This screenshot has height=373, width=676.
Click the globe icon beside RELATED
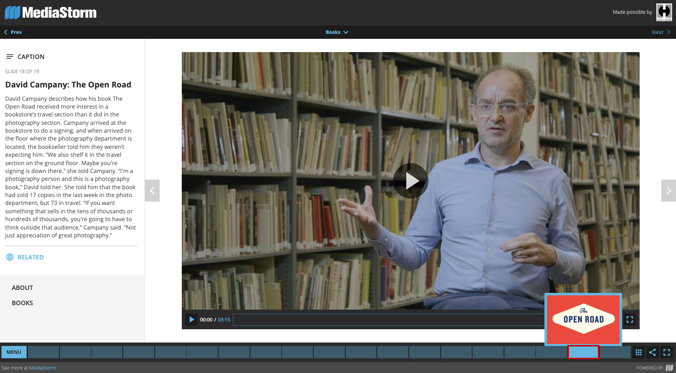[10, 257]
